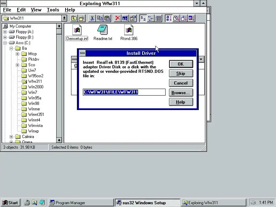The height and width of the screenshot is (207, 276).
Task: Click the Exploring Wfw311 taskbar button
Action: point(214,203)
